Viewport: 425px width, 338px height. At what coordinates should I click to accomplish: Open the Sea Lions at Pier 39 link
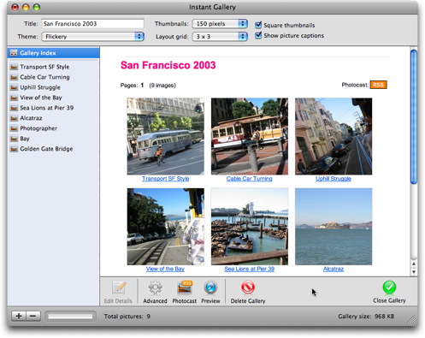250,269
